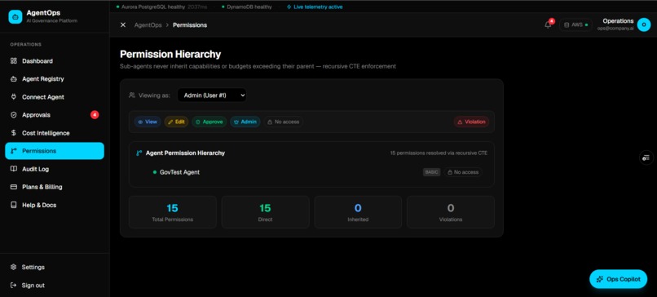
Task: Click GovTest Agent's No access badge
Action: tap(463, 172)
